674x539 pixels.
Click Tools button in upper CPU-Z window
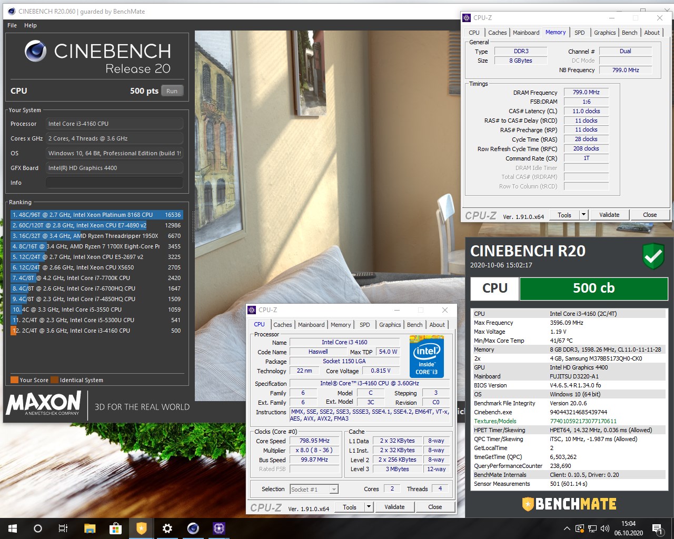pos(564,215)
